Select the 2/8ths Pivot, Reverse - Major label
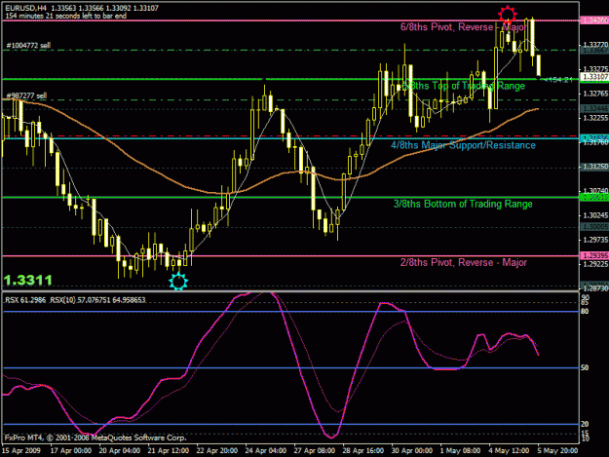Viewport: 609px width, 457px height. click(464, 262)
